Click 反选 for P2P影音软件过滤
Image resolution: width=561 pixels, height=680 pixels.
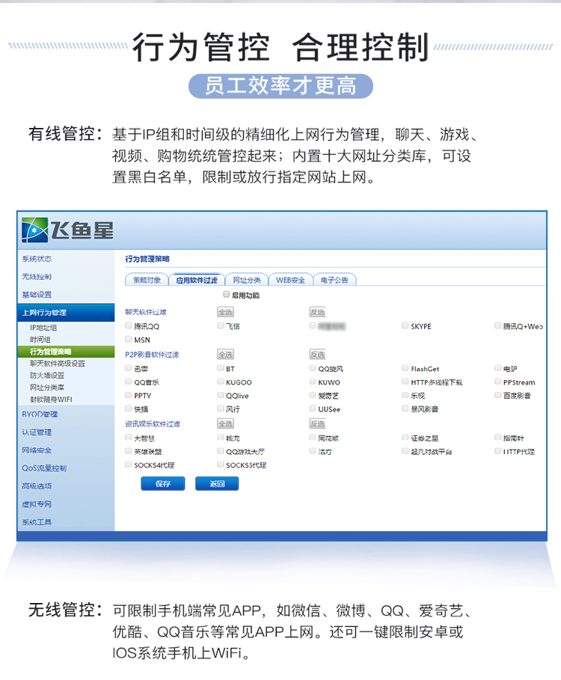[x=317, y=355]
